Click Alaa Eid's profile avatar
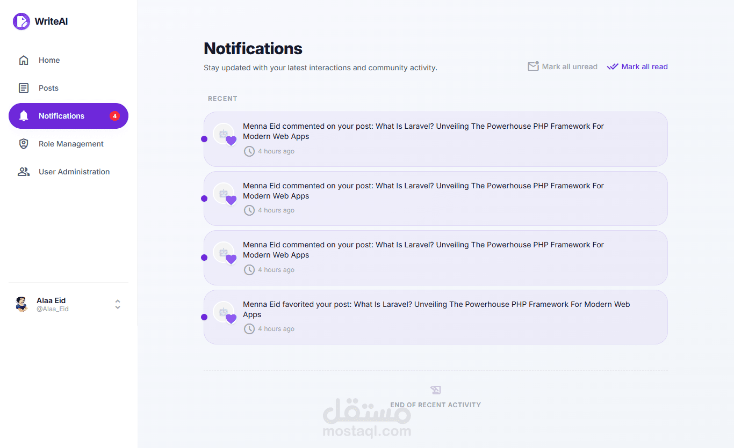734x448 pixels. pyautogui.click(x=21, y=304)
